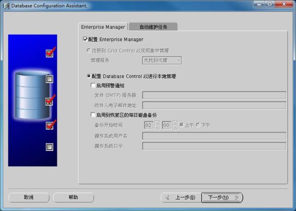Screen dimensions: 296x211
Task: Proceed with 下一步(N) button
Action: 222,197
